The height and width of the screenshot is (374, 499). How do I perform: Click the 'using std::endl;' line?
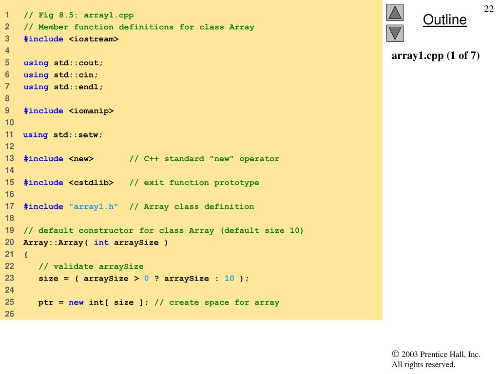pos(63,87)
